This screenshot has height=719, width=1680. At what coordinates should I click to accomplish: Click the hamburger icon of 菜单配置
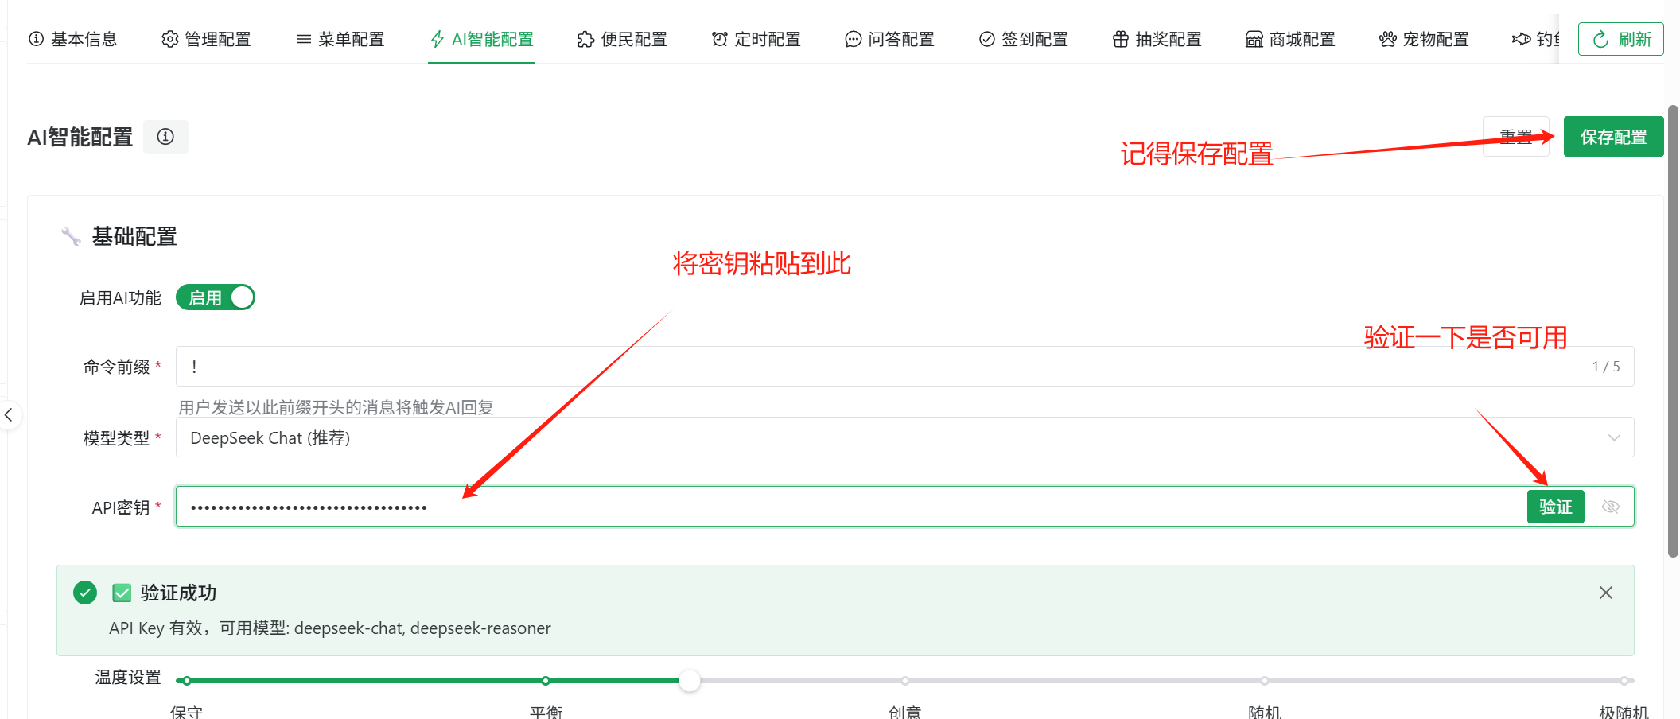point(303,39)
